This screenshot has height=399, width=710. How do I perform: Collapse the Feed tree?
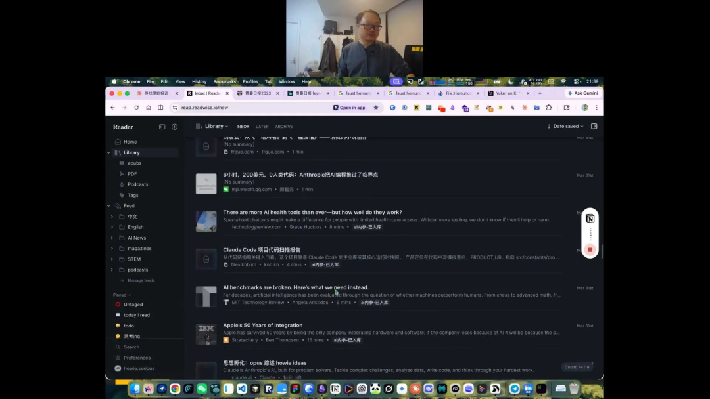coord(108,206)
